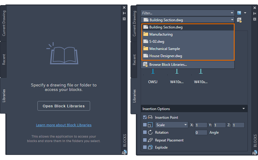The width and height of the screenshot is (258, 160).
Task: Select the OWSJ block thumbnail
Action: coord(153,77)
